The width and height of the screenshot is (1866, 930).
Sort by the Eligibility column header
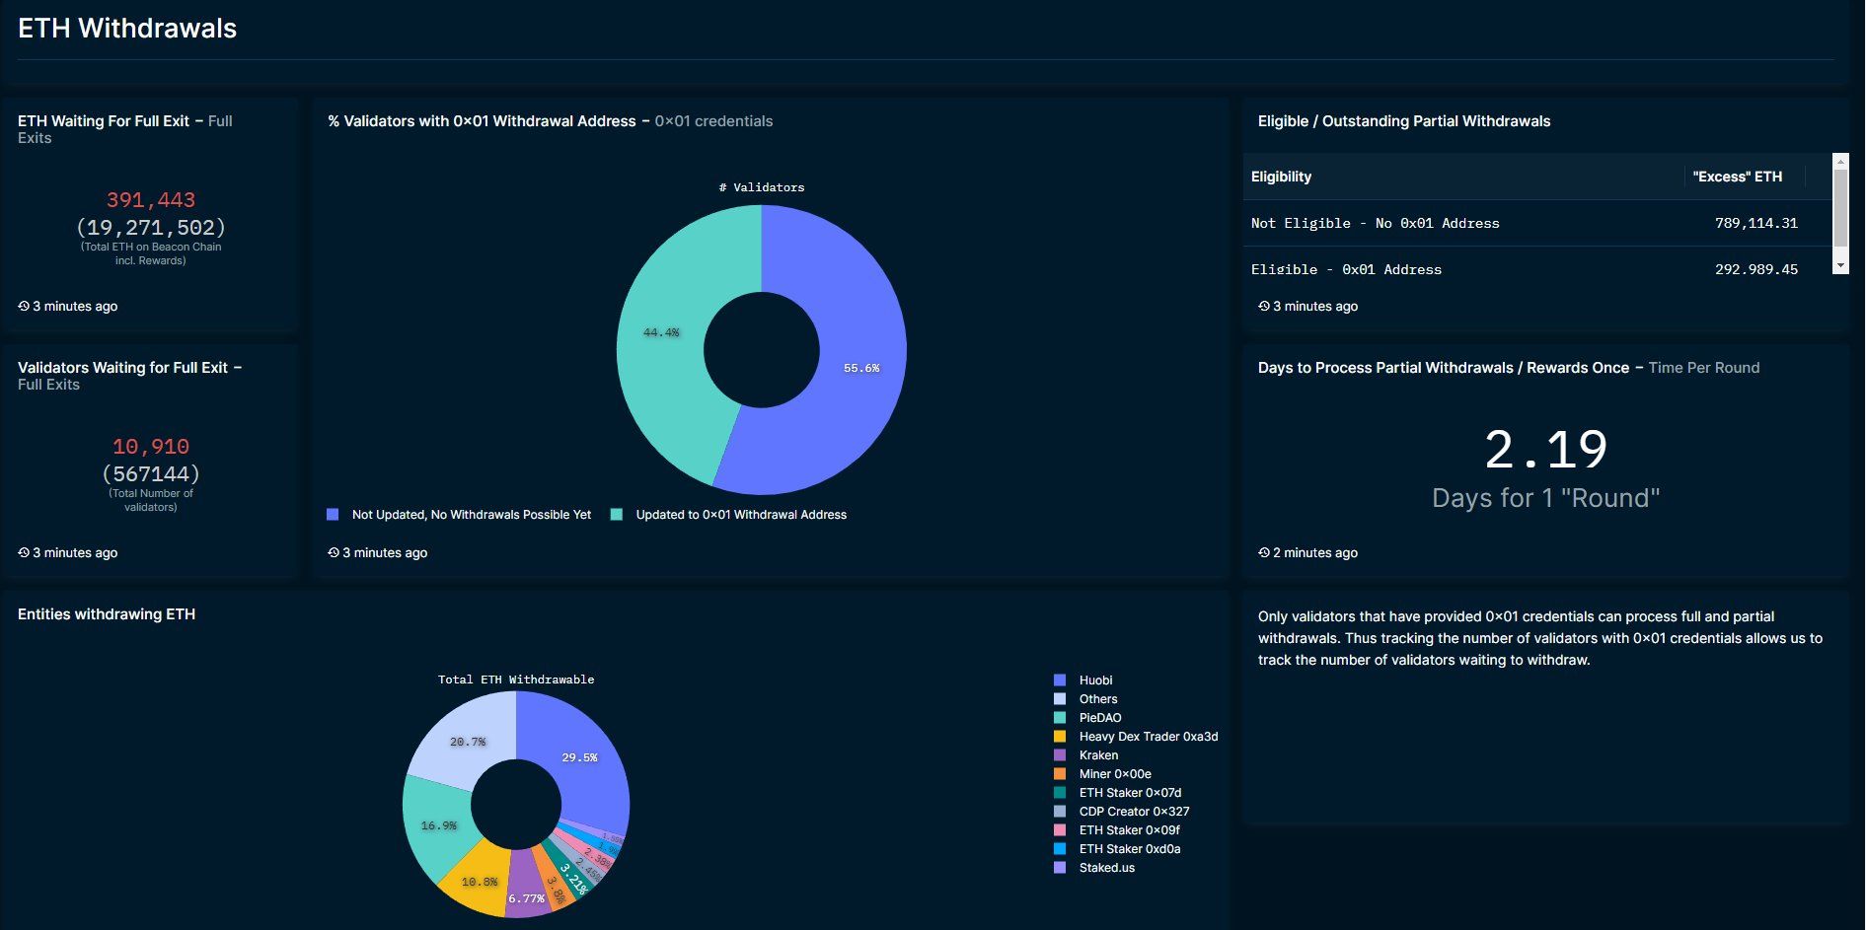[1281, 177]
